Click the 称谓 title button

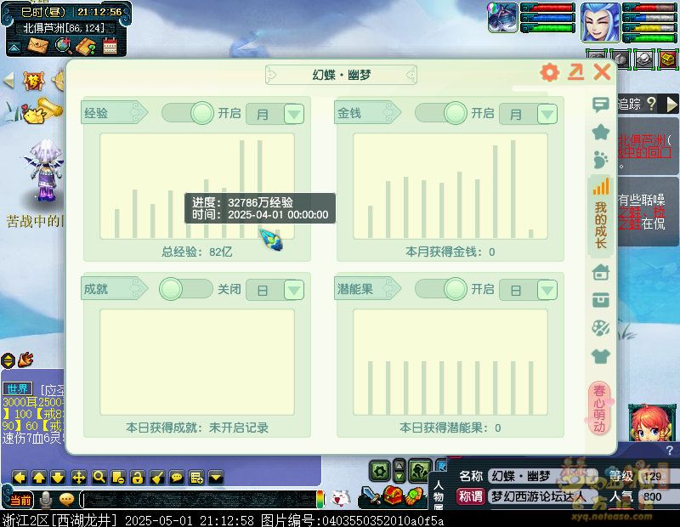point(471,496)
